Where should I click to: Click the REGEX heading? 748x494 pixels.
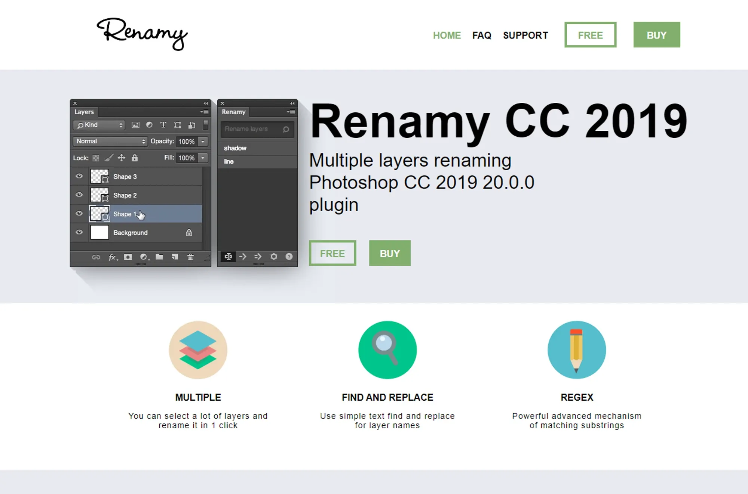[x=577, y=397]
